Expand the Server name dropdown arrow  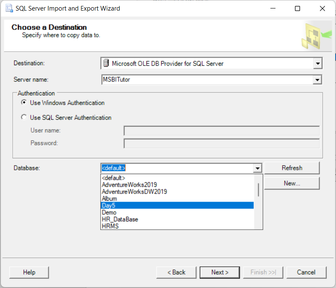coord(317,80)
